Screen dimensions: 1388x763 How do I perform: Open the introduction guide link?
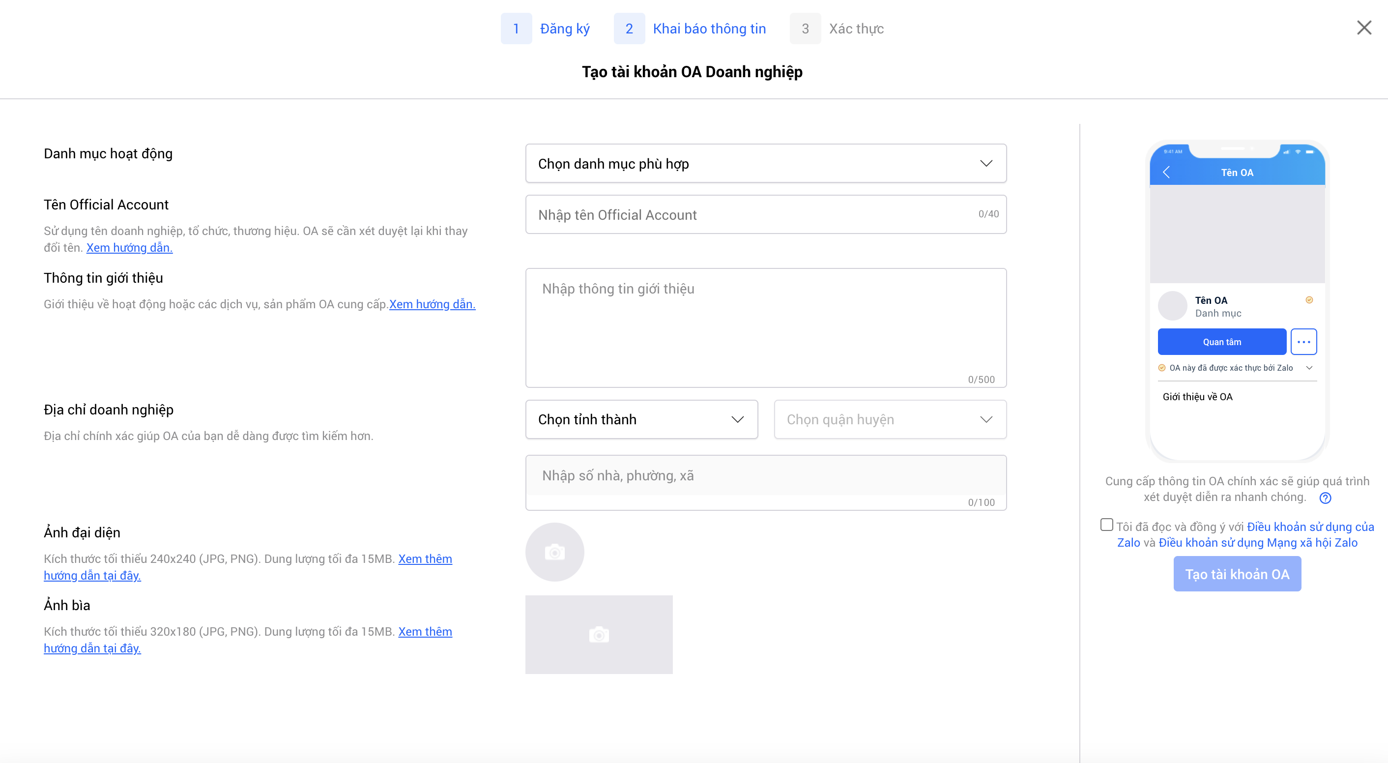[x=432, y=304]
